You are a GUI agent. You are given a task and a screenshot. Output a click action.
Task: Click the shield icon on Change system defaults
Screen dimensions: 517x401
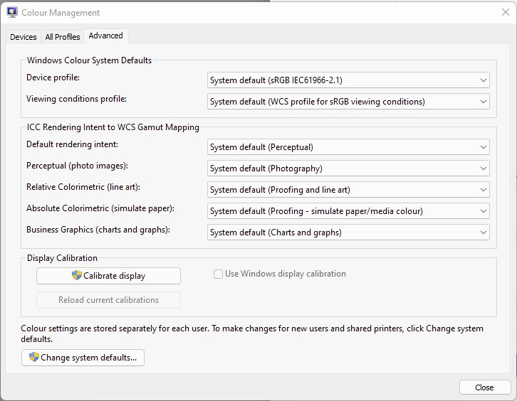point(34,357)
